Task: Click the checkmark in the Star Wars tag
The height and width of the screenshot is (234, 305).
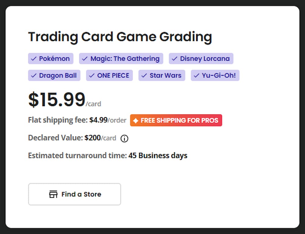Action: tap(144, 75)
